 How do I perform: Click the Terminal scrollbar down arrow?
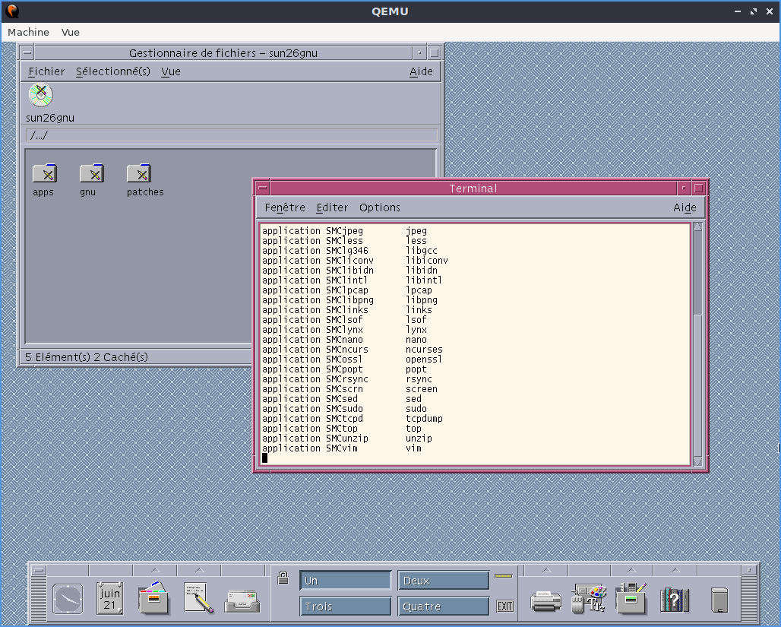click(698, 461)
